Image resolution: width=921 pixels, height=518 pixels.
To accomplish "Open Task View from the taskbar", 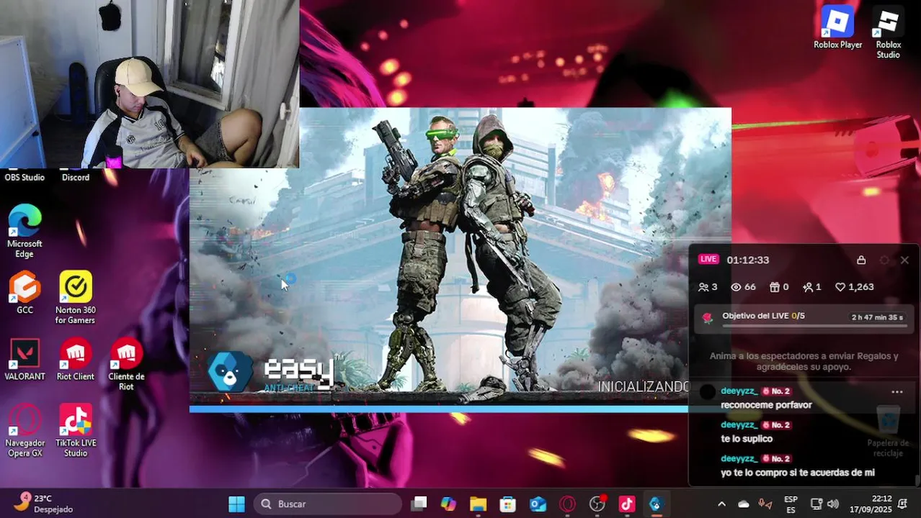I will click(x=419, y=504).
